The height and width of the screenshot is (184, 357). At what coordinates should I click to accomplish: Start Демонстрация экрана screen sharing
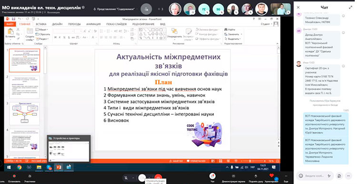[233, 178]
